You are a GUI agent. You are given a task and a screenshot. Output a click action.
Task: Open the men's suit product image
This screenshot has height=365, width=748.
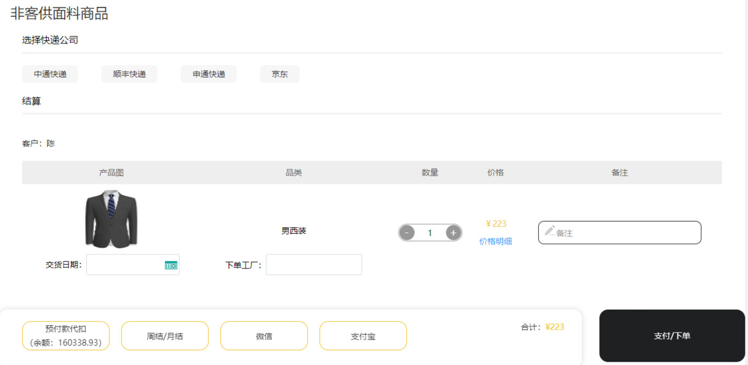pyautogui.click(x=111, y=219)
